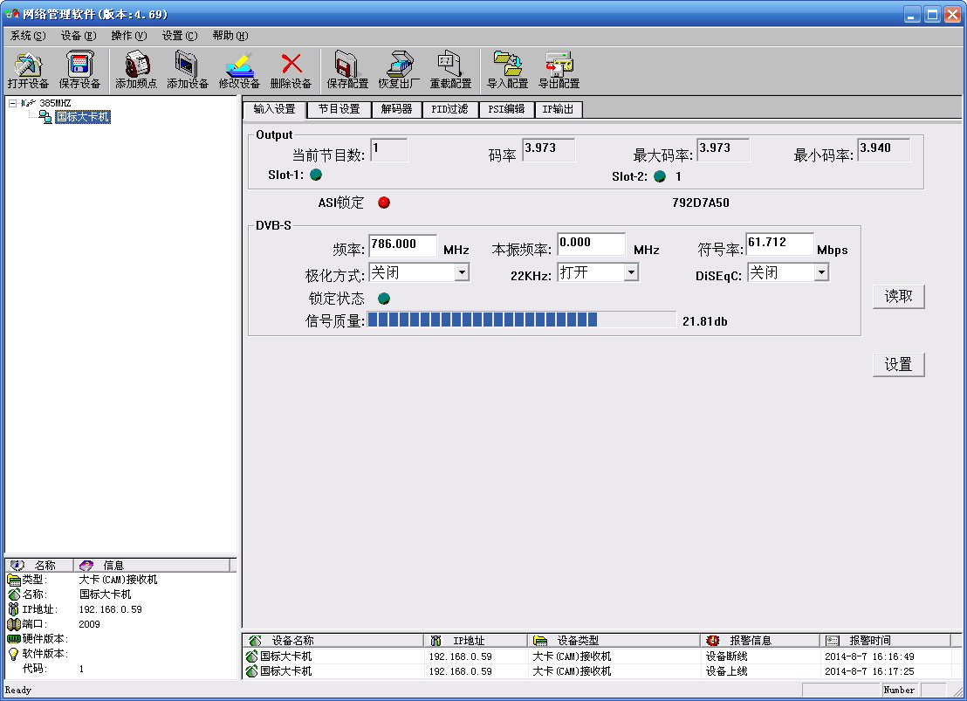
Task: Open the 22KHz dropdown
Action: [630, 272]
